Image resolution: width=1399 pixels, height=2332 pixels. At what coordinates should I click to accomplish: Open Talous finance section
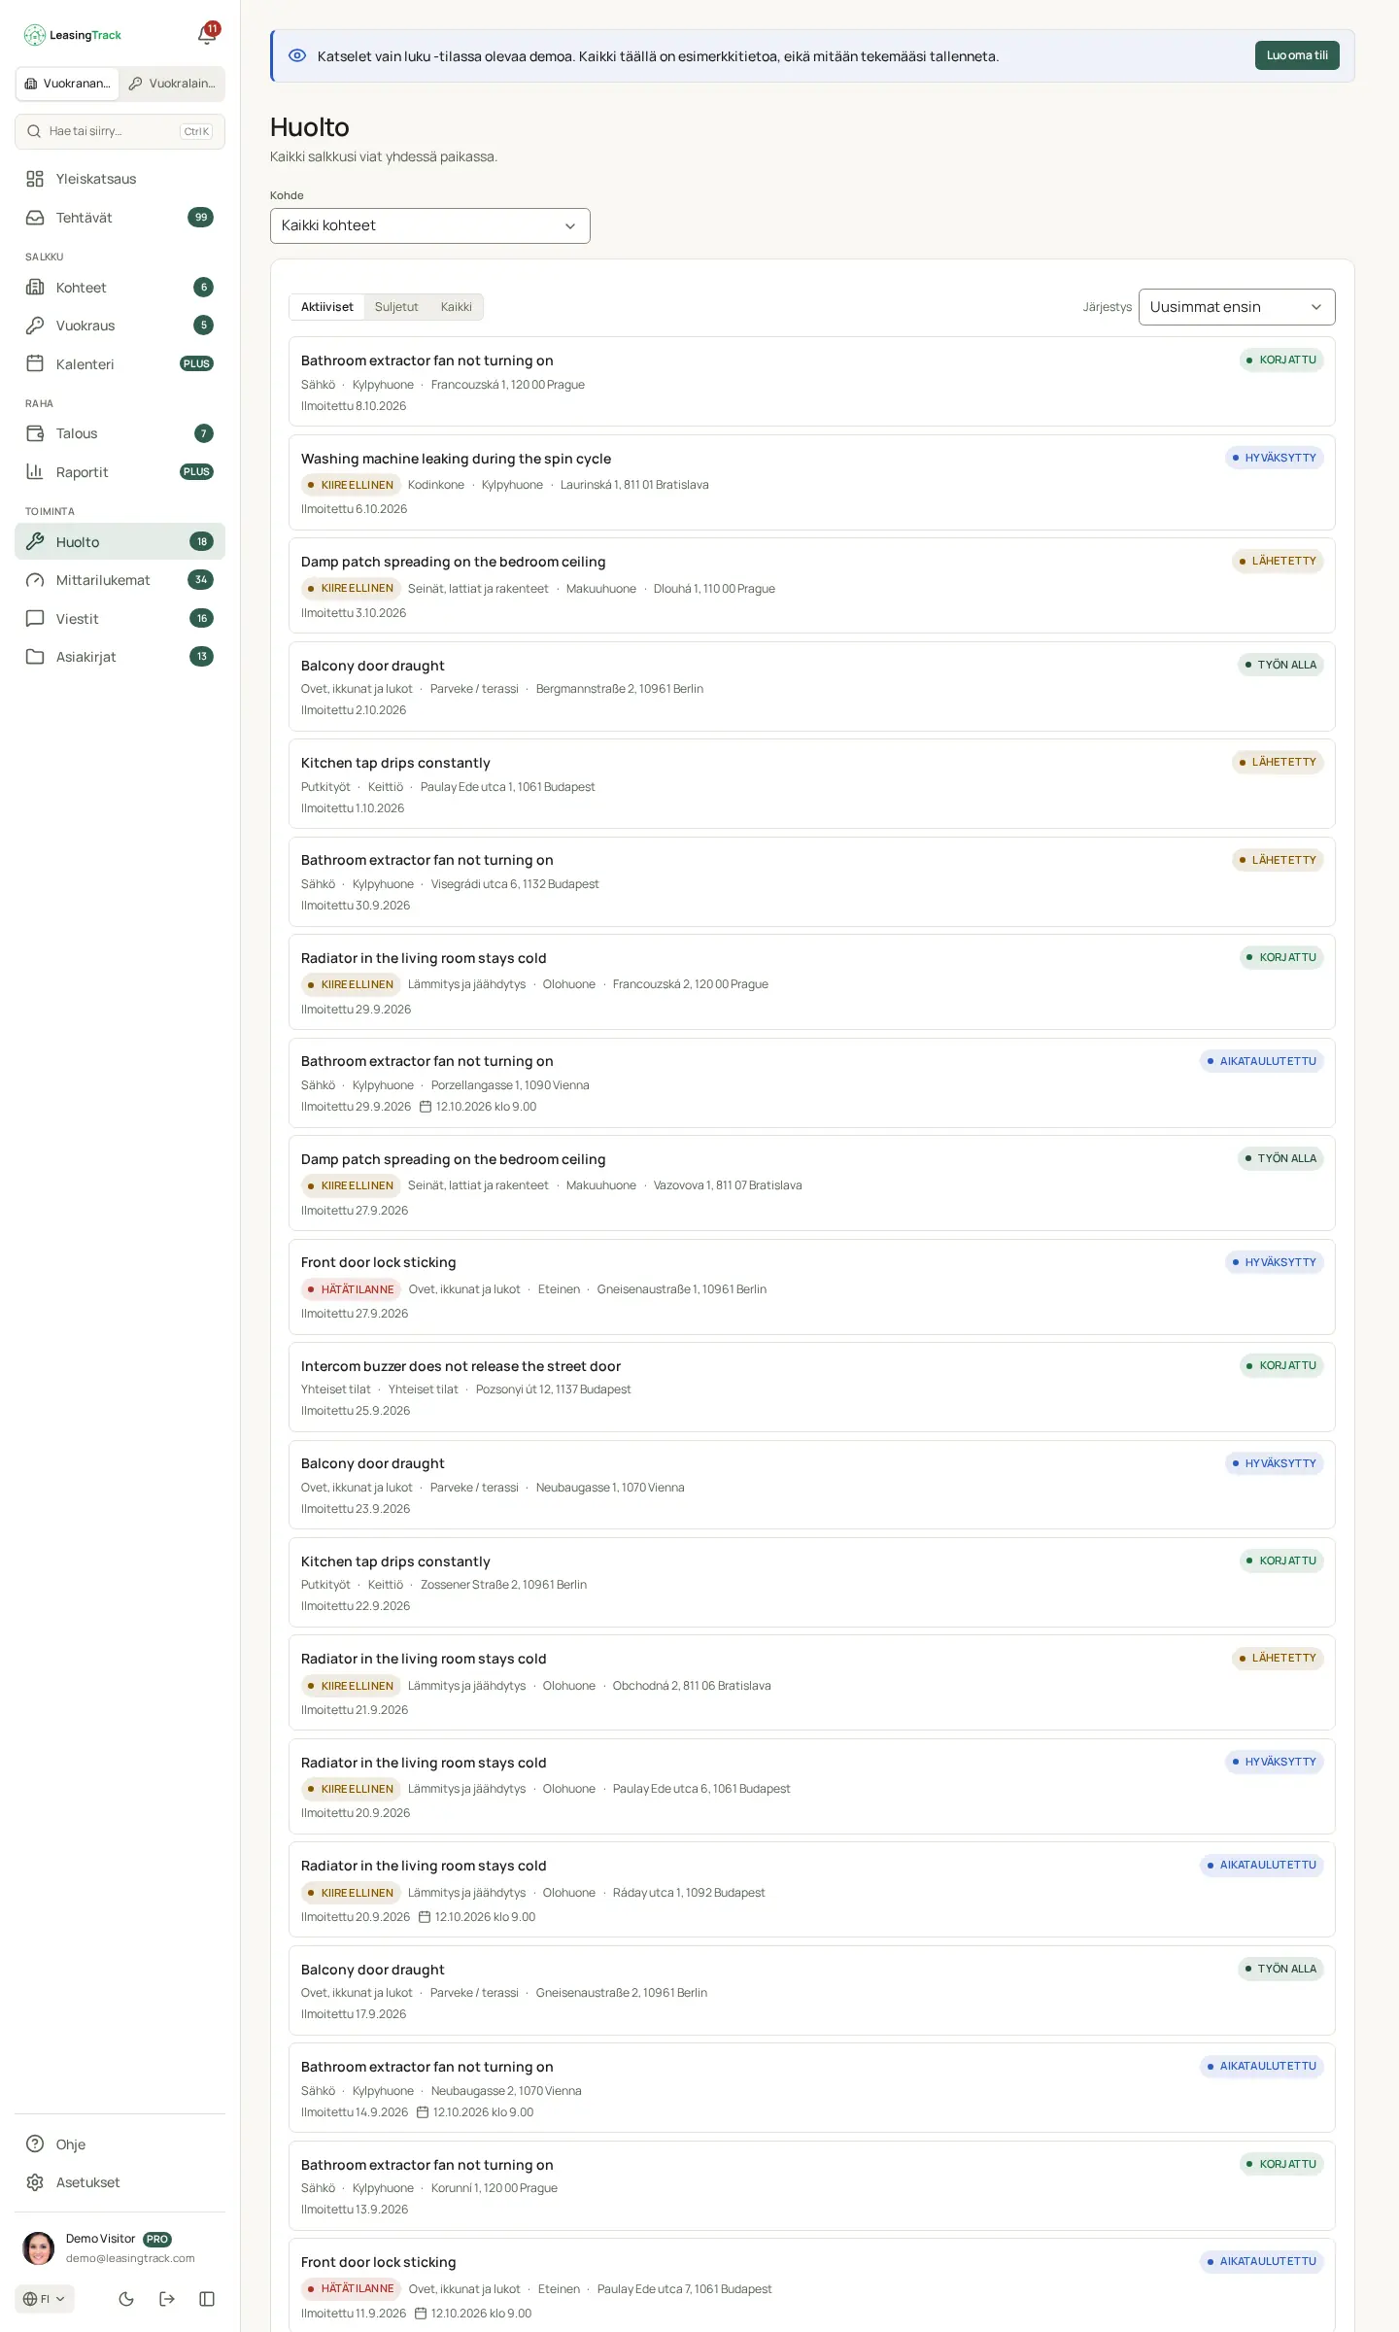pos(119,433)
